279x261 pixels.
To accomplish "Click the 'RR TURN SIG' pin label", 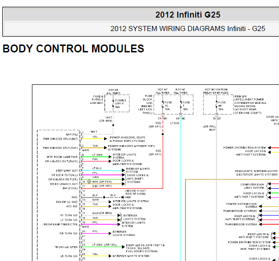I will (x=68, y=233).
